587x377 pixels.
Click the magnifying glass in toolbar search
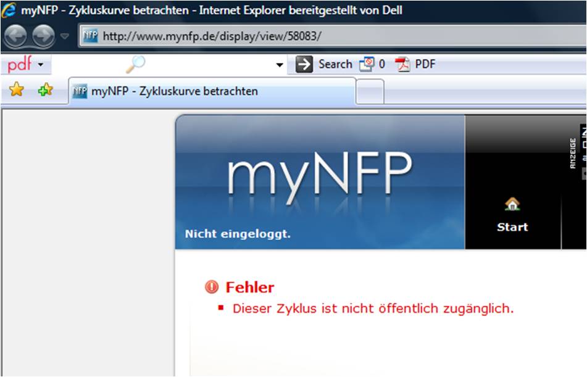click(x=135, y=64)
